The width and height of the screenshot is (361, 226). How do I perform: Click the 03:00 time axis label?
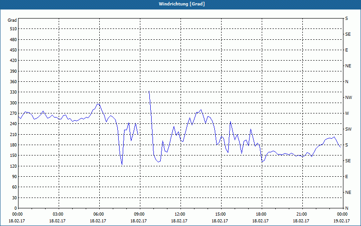point(57,214)
